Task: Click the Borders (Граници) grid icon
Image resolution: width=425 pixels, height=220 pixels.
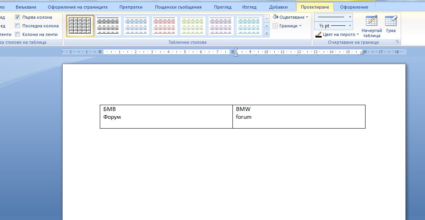Action: coord(276,26)
